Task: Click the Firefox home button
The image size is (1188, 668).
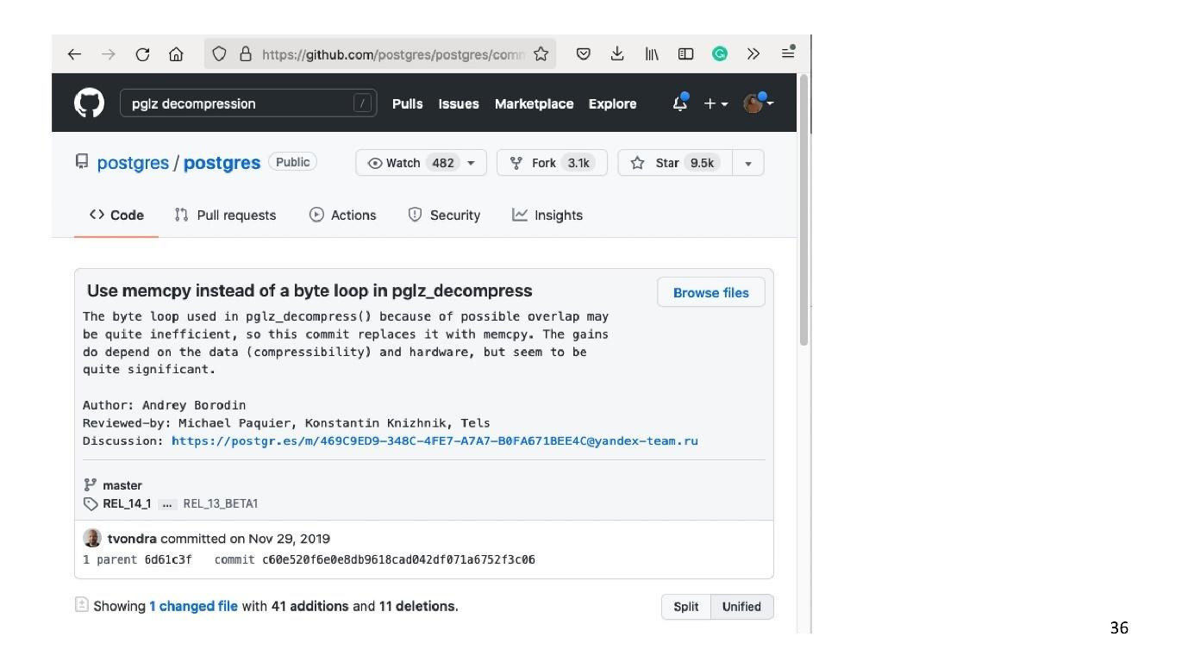Action: pyautogui.click(x=175, y=53)
